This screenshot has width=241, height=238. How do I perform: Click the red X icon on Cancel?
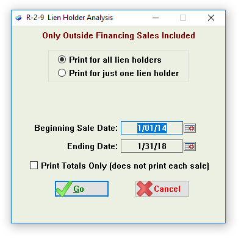(x=145, y=189)
